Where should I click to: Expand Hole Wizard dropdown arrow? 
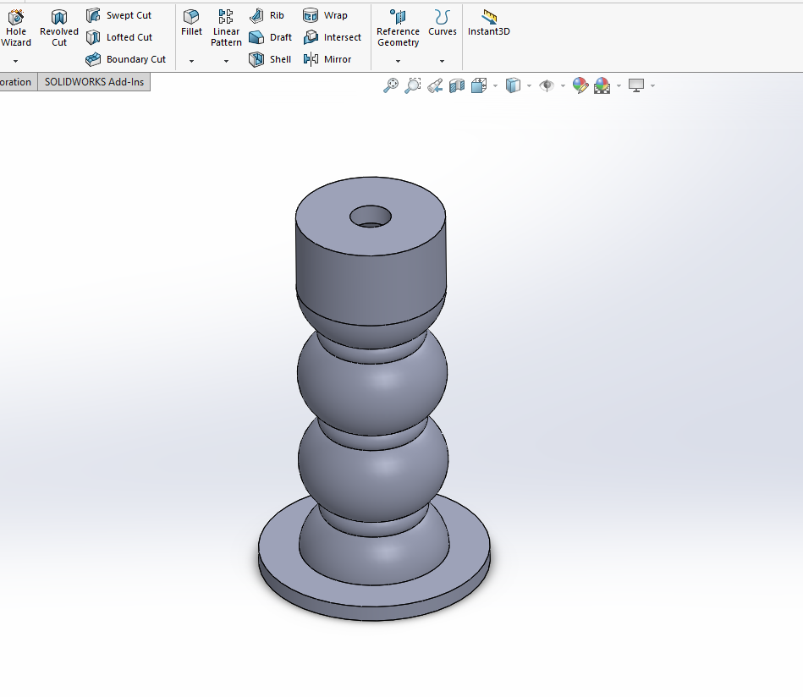click(x=15, y=61)
